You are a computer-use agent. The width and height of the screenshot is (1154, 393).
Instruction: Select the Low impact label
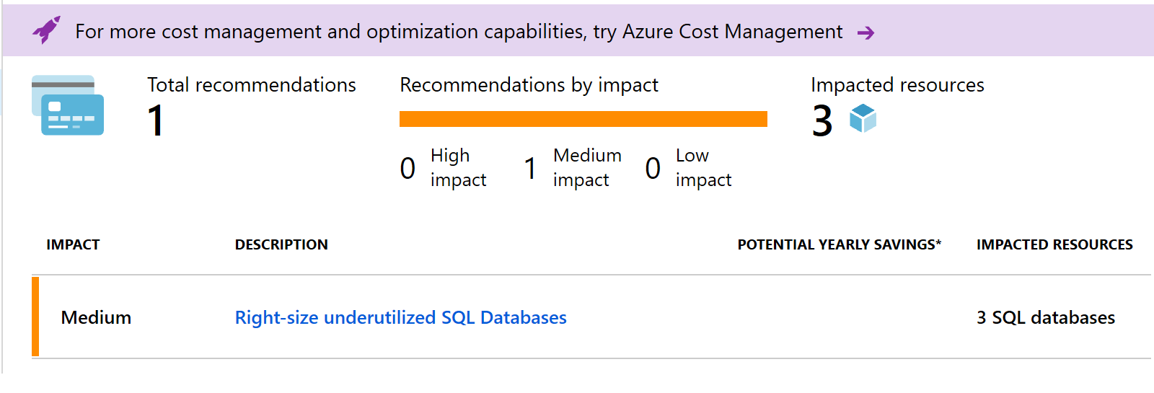pyautogui.click(x=703, y=167)
